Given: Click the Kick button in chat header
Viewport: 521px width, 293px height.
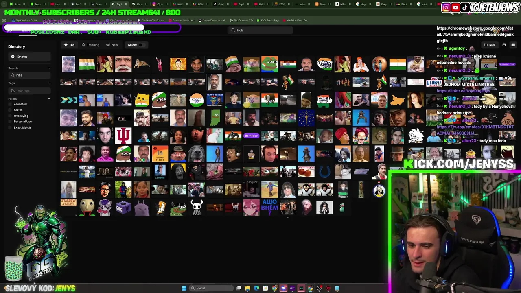Looking at the screenshot, I should coord(490,45).
